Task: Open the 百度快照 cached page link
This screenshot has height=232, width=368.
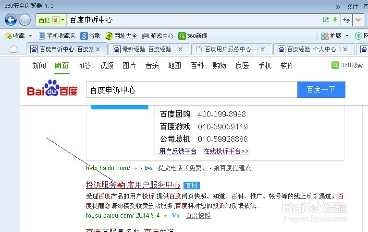Action: coord(198,215)
